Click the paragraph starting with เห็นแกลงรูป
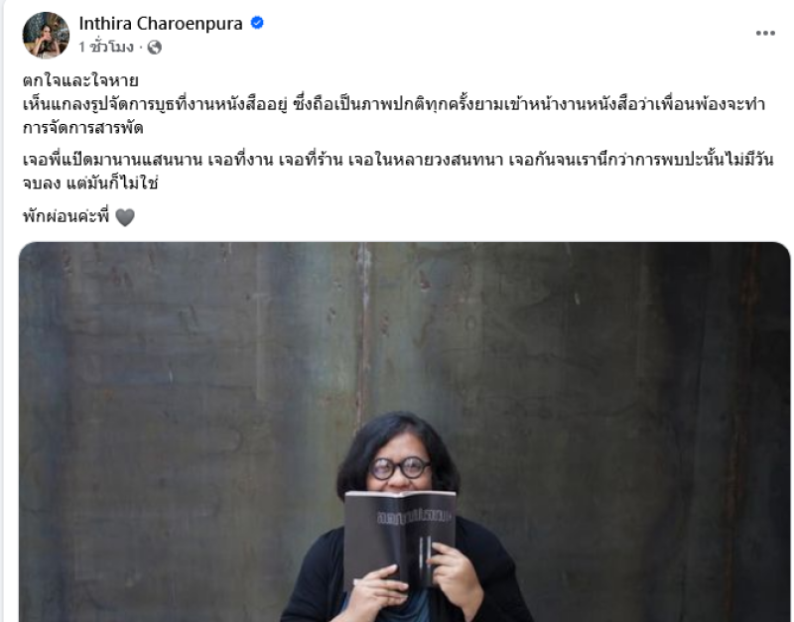This screenshot has height=622, width=794. click(393, 116)
